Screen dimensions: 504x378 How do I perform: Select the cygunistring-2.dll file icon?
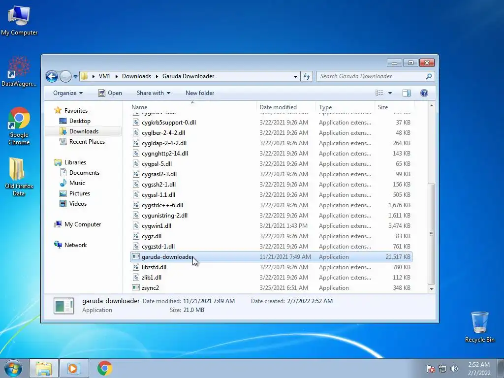[136, 216]
